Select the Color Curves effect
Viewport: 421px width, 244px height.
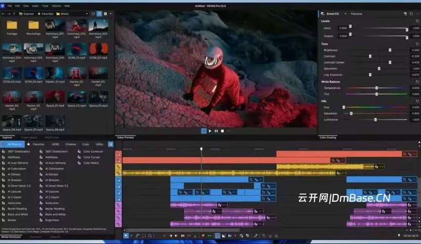click(89, 157)
